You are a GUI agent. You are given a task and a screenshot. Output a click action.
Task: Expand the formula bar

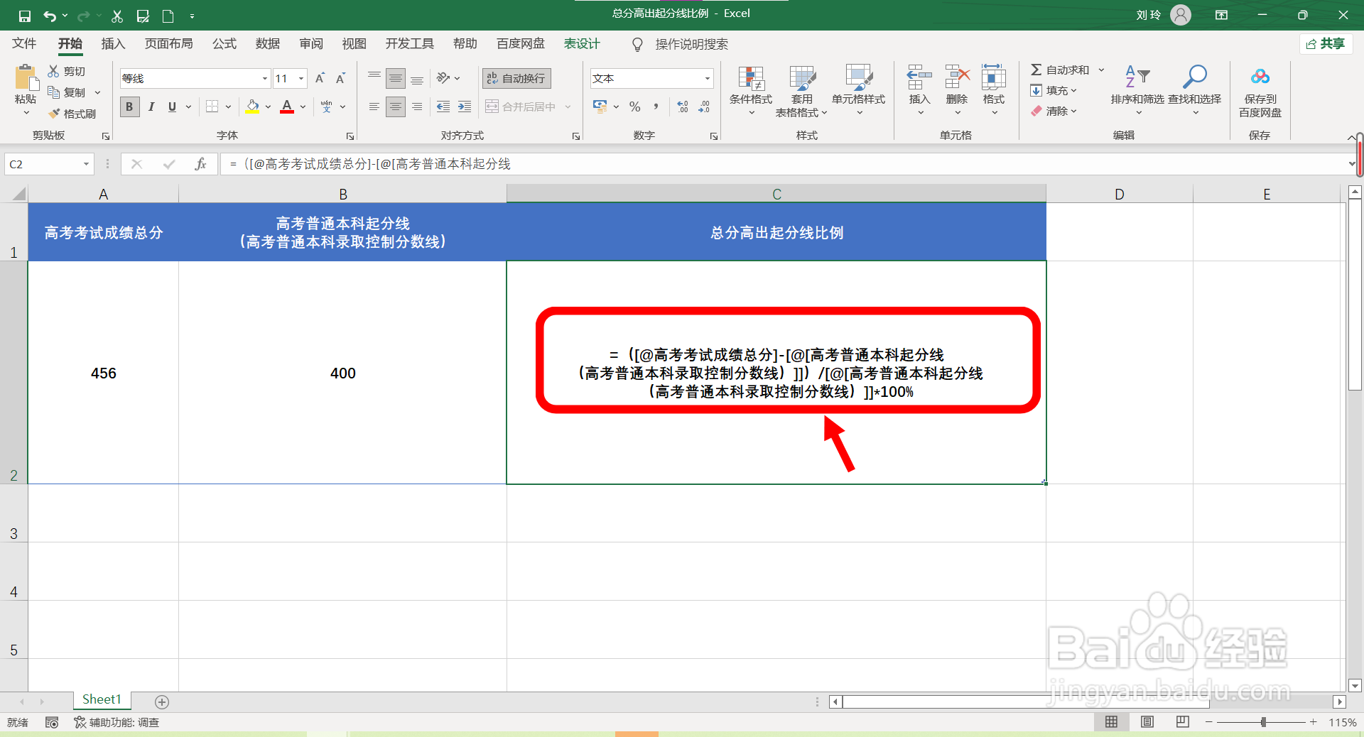point(1351,164)
